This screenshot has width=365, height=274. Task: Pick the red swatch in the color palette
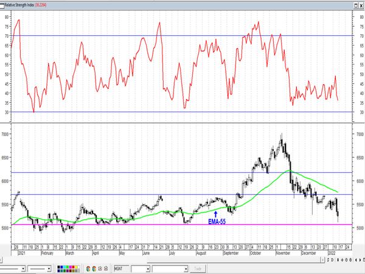(x=74, y=267)
